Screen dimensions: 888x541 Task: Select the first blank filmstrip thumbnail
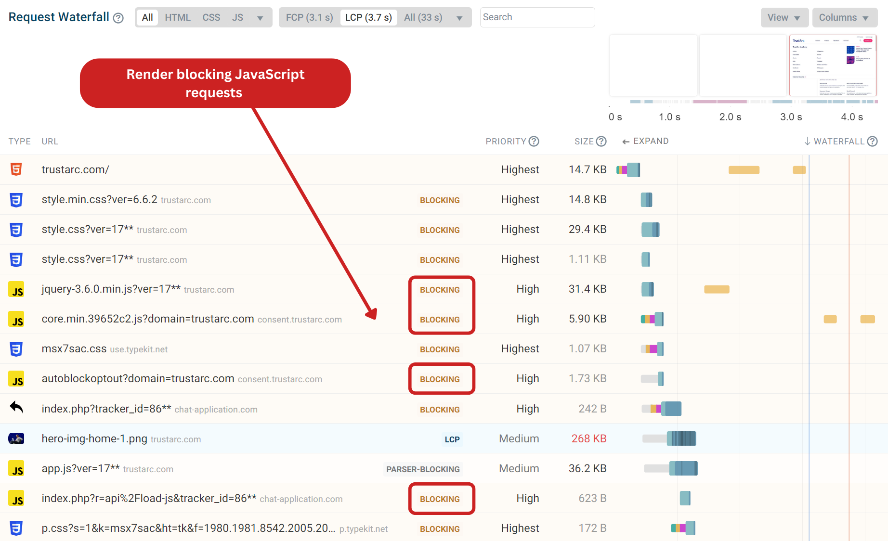(653, 65)
